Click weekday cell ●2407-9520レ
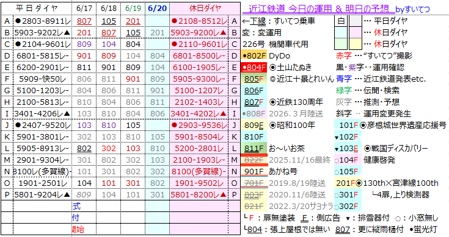 pyautogui.click(x=42, y=125)
